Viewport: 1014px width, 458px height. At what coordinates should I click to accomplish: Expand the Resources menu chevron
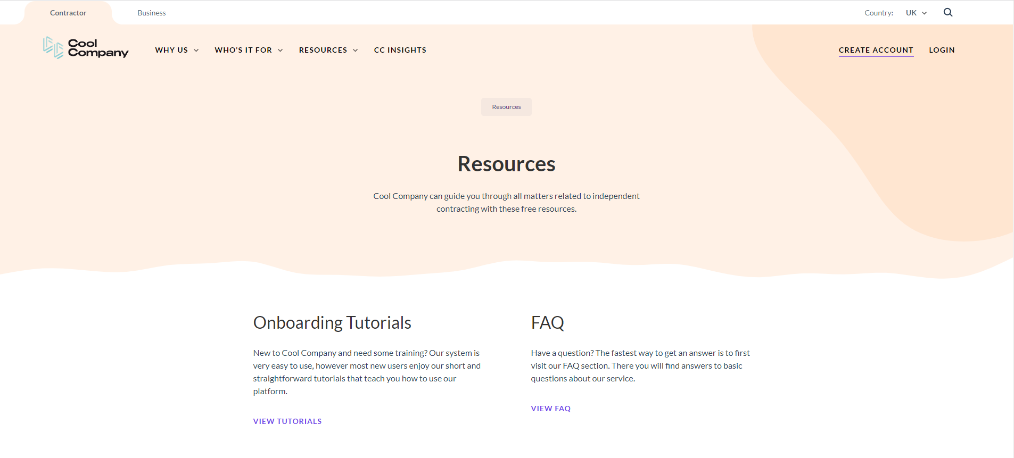coord(356,51)
